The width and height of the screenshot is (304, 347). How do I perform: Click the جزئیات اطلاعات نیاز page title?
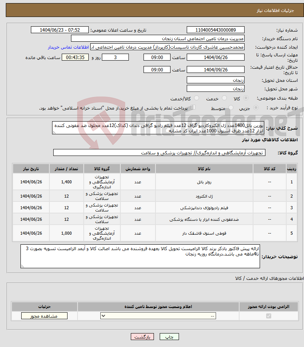[x=275, y=10]
